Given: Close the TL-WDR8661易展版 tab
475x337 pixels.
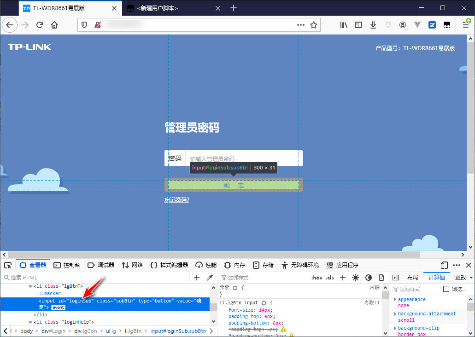Looking at the screenshot, I should (x=114, y=8).
